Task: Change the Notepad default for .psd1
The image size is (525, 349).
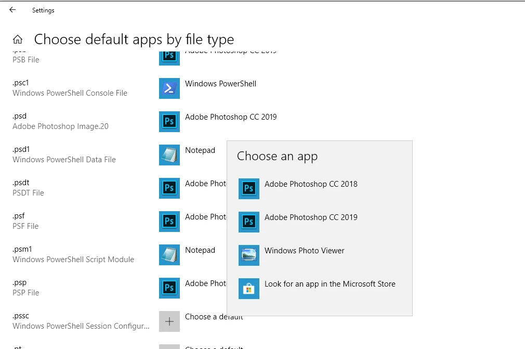Action: 200,150
